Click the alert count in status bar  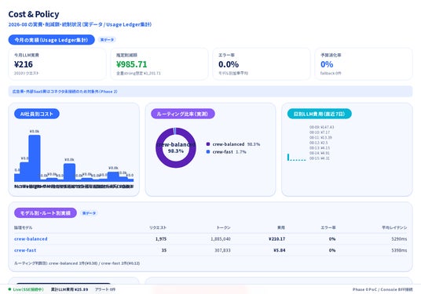(x=105, y=289)
